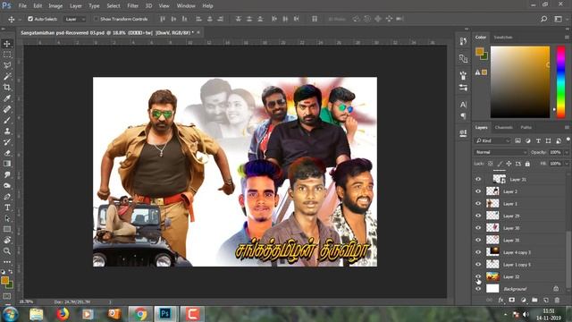572x322 pixels.
Task: Select the Clone Stamp tool
Action: coord(7,131)
